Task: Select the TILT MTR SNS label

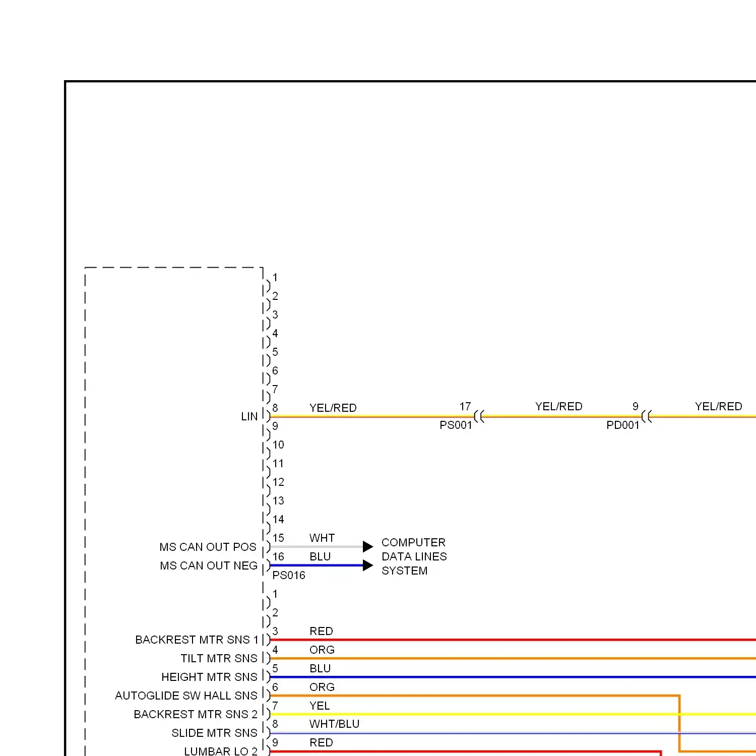Action: 219,658
